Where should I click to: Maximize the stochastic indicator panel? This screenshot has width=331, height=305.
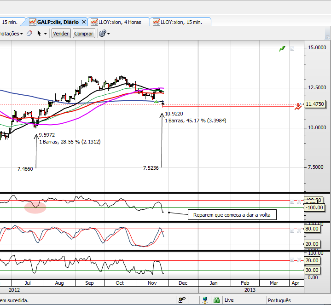292,231
